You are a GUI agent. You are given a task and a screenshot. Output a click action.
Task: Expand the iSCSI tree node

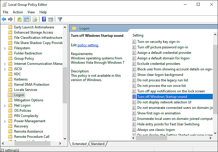[x=5, y=69]
